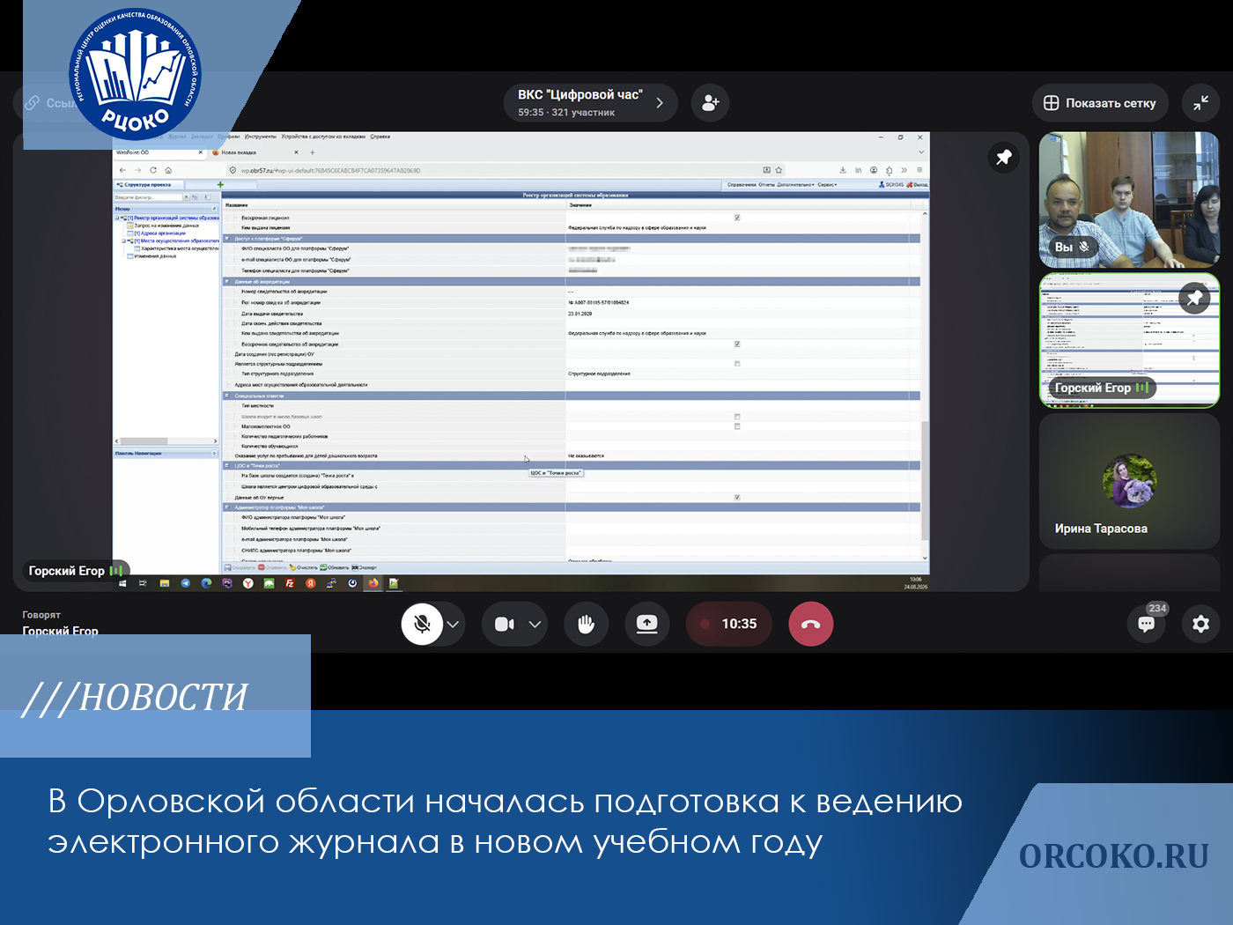Image resolution: width=1233 pixels, height=925 pixels.
Task: Collapse the Реестр организаций tree node
Action: coord(118,218)
